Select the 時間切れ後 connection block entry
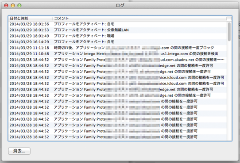240x163 pixels. click(x=117, y=48)
